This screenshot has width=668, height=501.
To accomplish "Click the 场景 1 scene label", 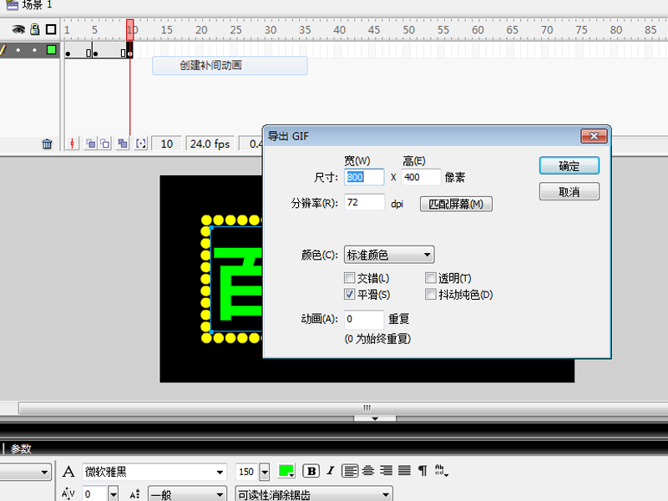I will pos(37,5).
